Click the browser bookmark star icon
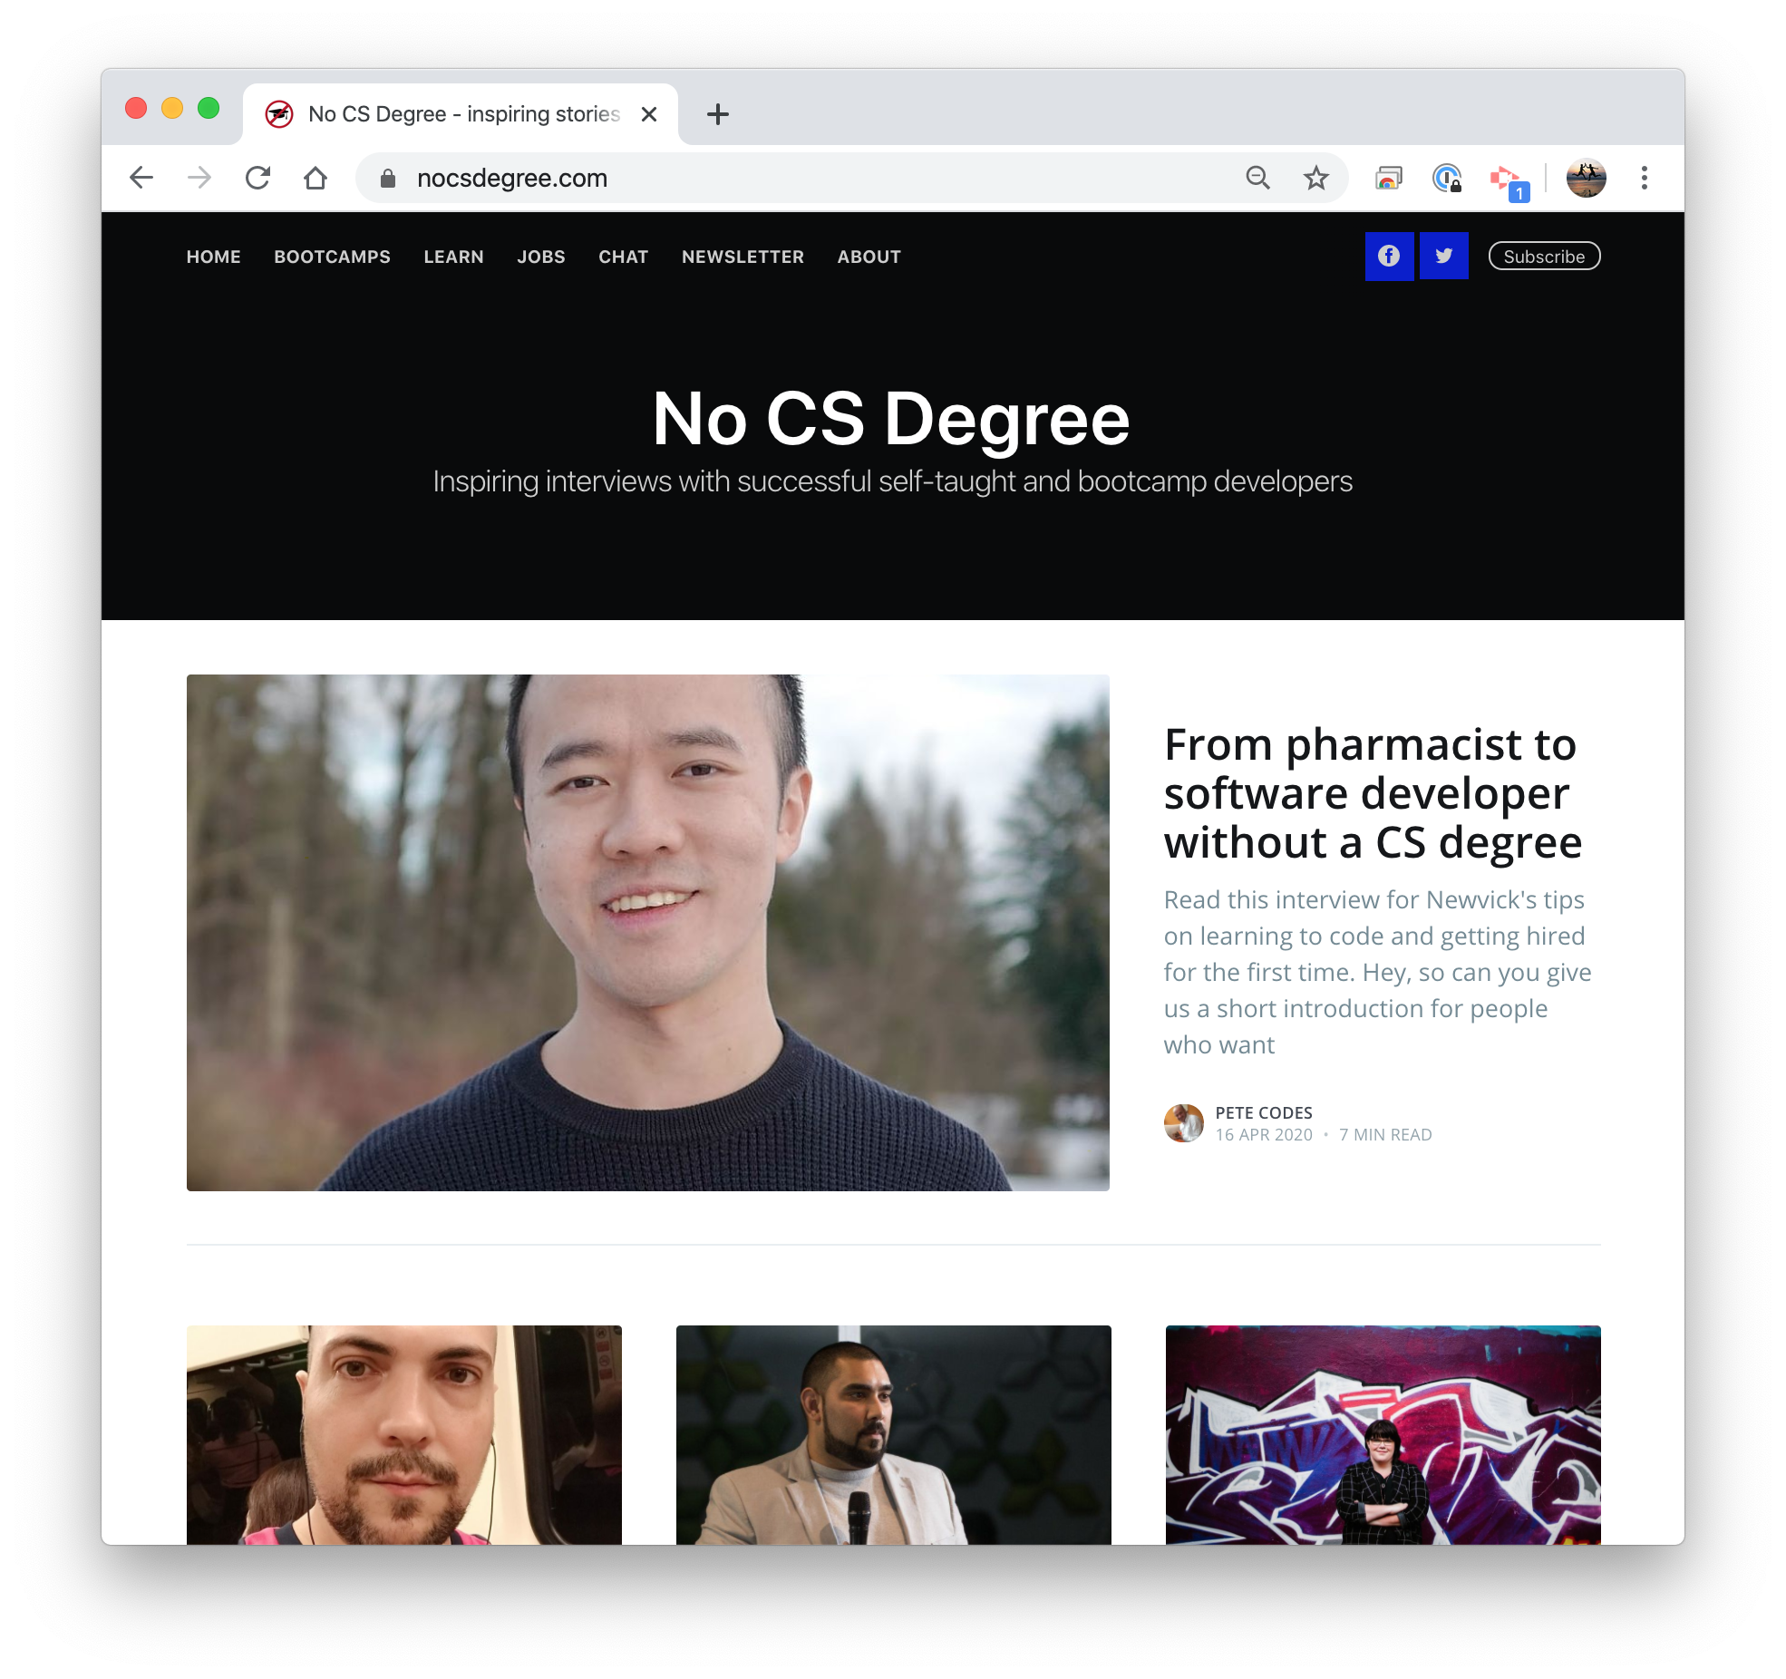 point(1319,177)
